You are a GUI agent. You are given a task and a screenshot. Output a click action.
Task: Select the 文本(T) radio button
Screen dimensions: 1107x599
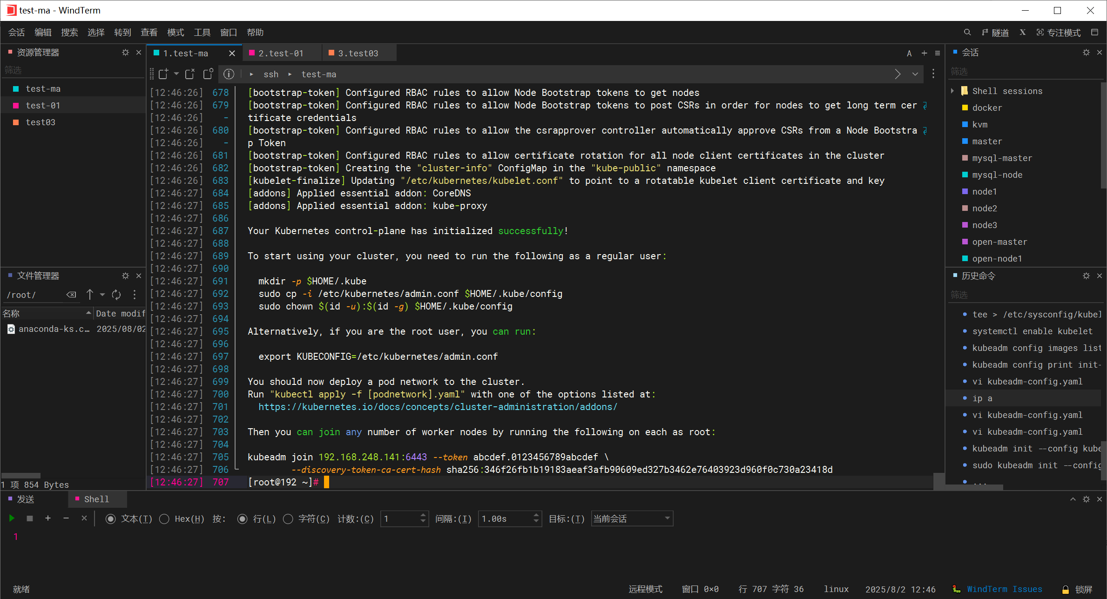pyautogui.click(x=110, y=519)
